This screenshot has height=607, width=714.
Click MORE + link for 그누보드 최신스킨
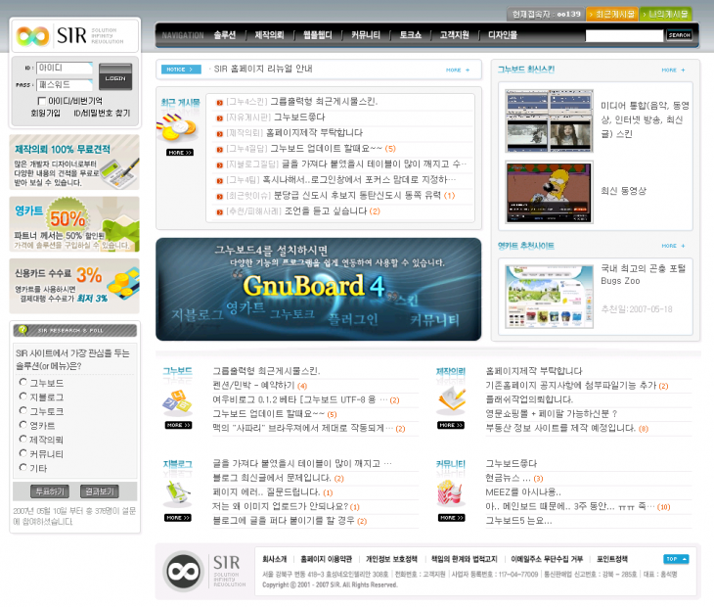click(x=673, y=70)
